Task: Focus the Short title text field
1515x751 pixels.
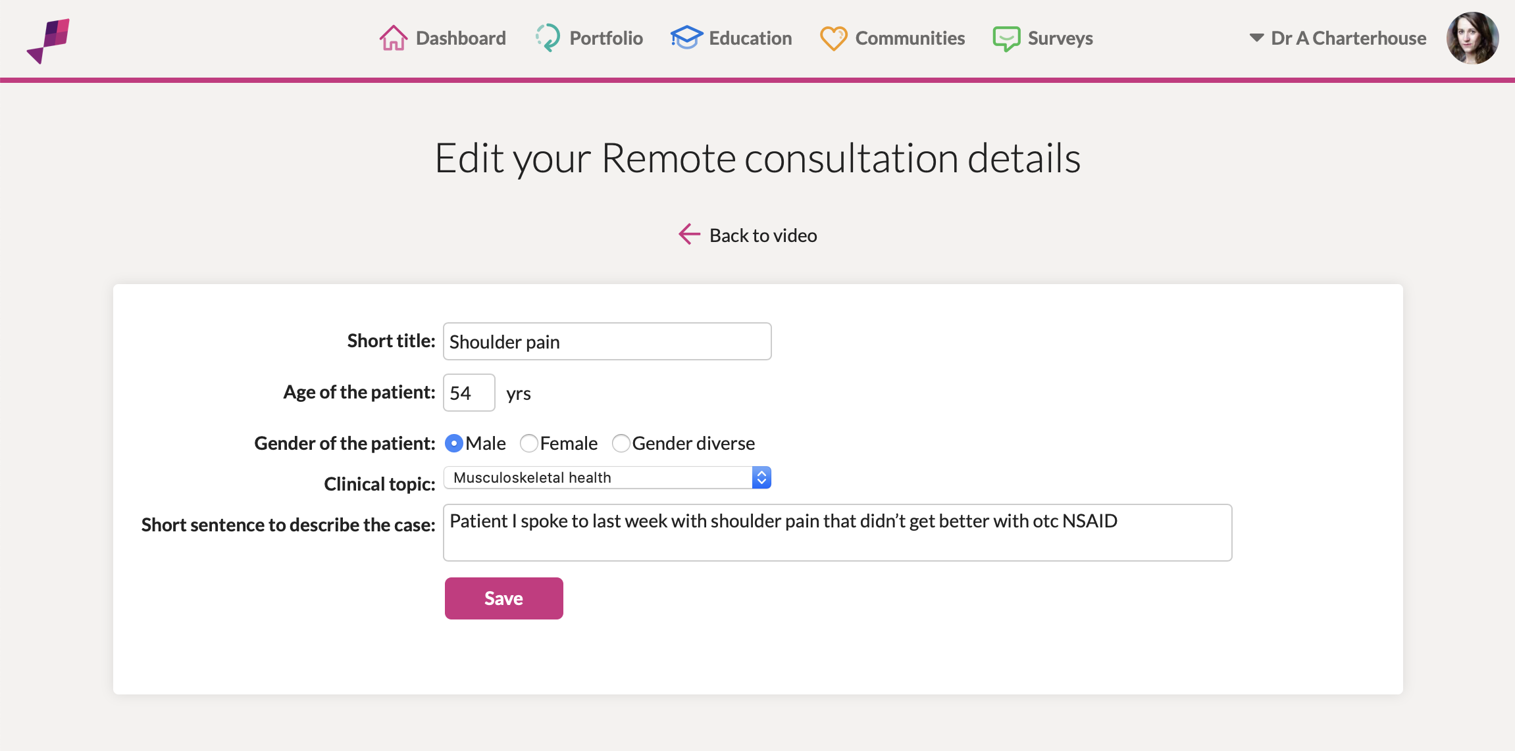Action: coord(607,341)
